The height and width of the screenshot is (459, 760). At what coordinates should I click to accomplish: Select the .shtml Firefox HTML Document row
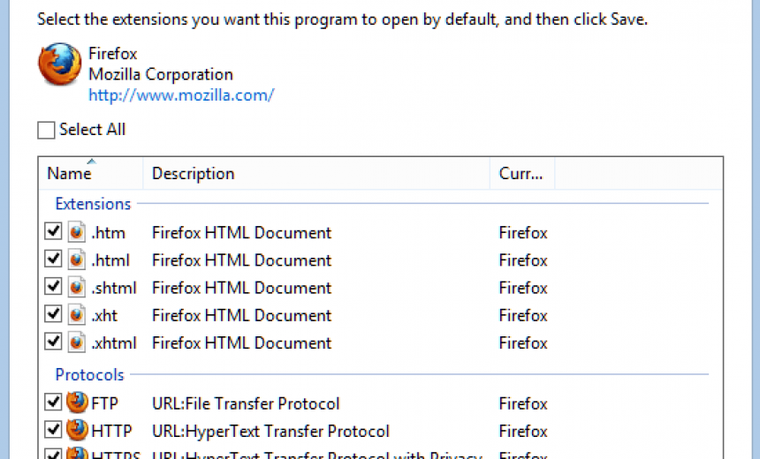[241, 288]
